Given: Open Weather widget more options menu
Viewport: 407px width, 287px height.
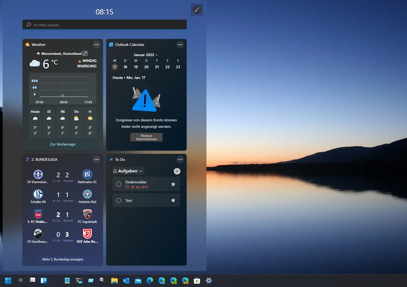Looking at the screenshot, I should click(x=97, y=45).
